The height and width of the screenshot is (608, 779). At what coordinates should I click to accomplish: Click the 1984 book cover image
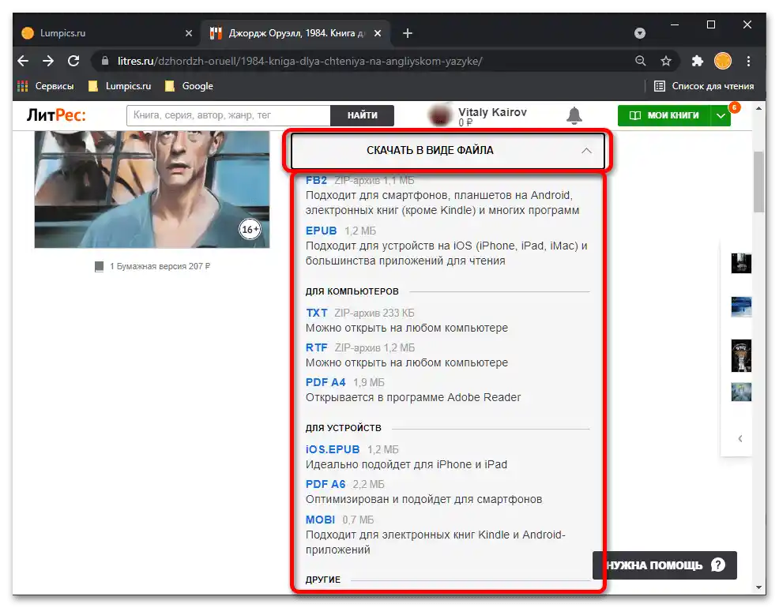point(152,189)
